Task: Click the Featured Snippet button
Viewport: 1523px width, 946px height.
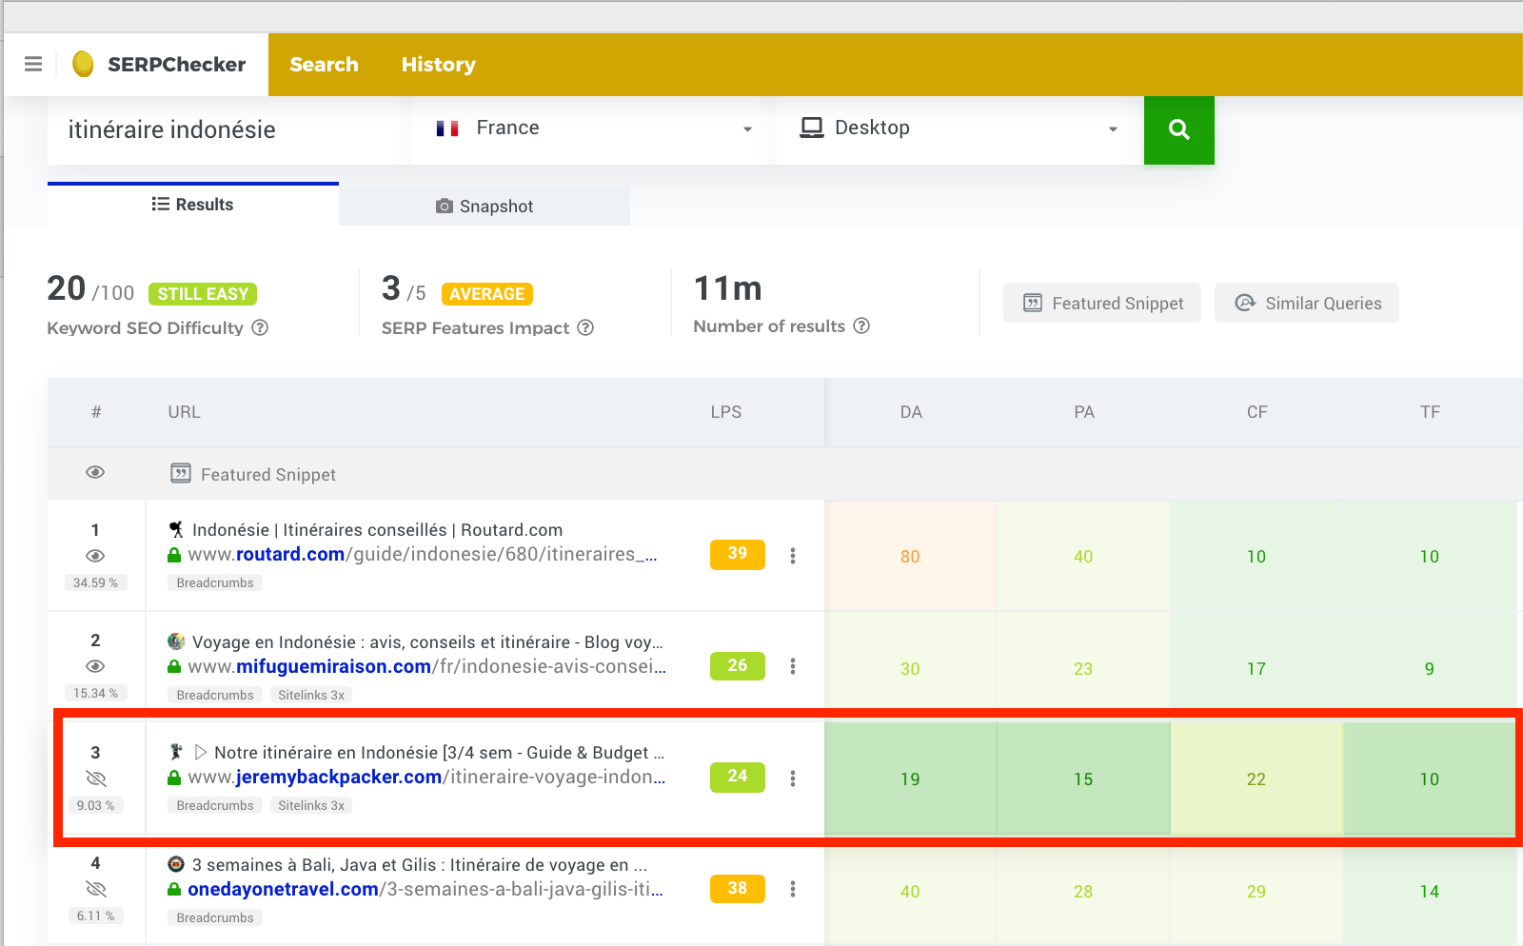Action: [x=1102, y=303]
